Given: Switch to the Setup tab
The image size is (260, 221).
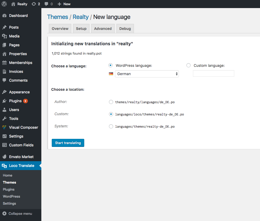Looking at the screenshot, I should [81, 29].
